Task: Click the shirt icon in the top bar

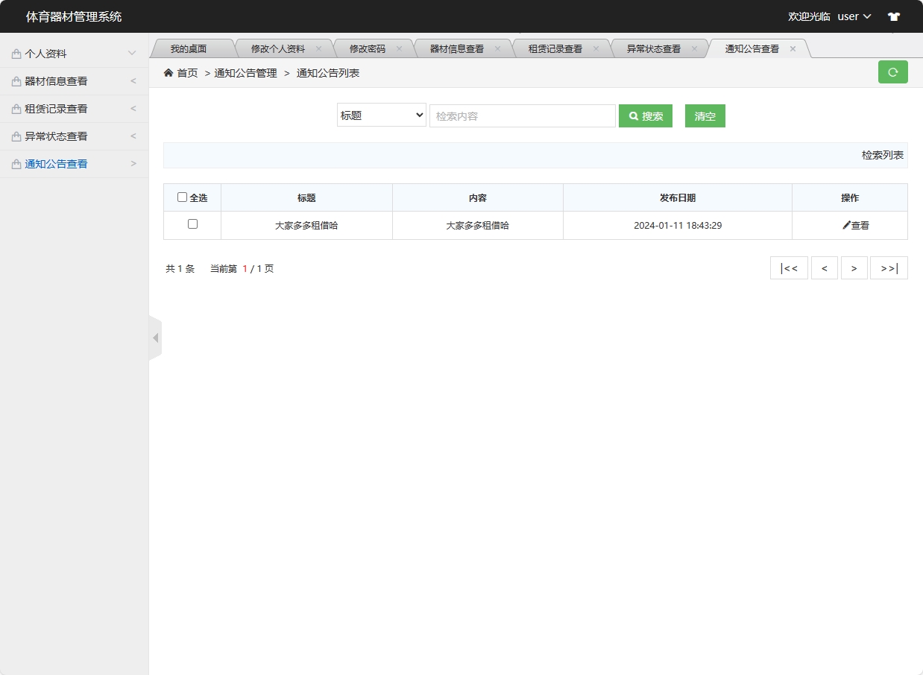Action: [893, 16]
